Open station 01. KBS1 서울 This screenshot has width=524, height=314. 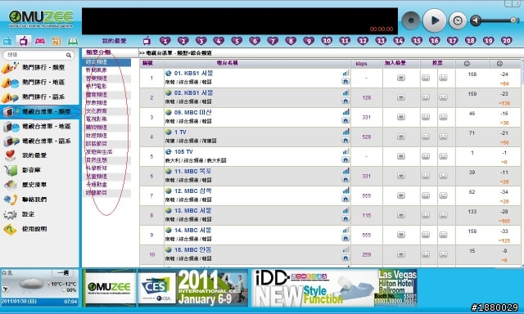pos(193,74)
